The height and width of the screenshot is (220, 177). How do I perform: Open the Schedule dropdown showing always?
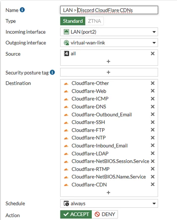[109, 203]
